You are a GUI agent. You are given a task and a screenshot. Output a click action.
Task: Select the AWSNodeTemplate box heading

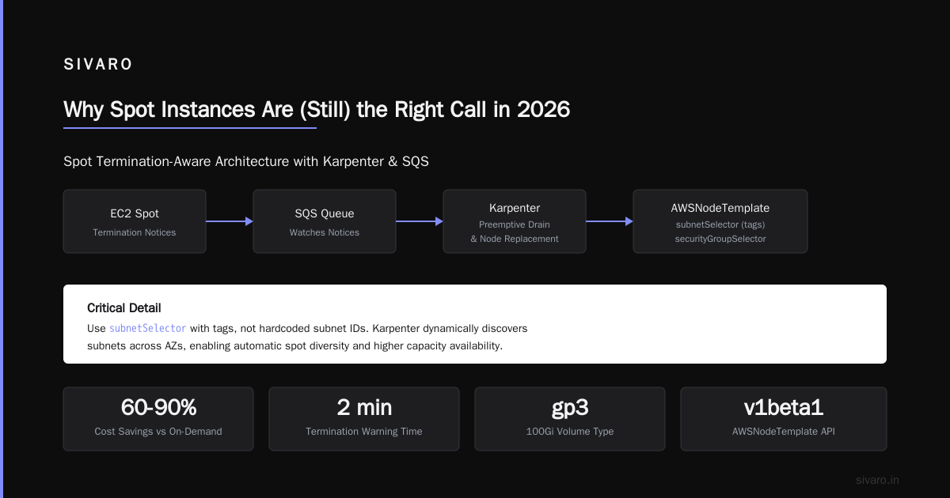pos(720,208)
